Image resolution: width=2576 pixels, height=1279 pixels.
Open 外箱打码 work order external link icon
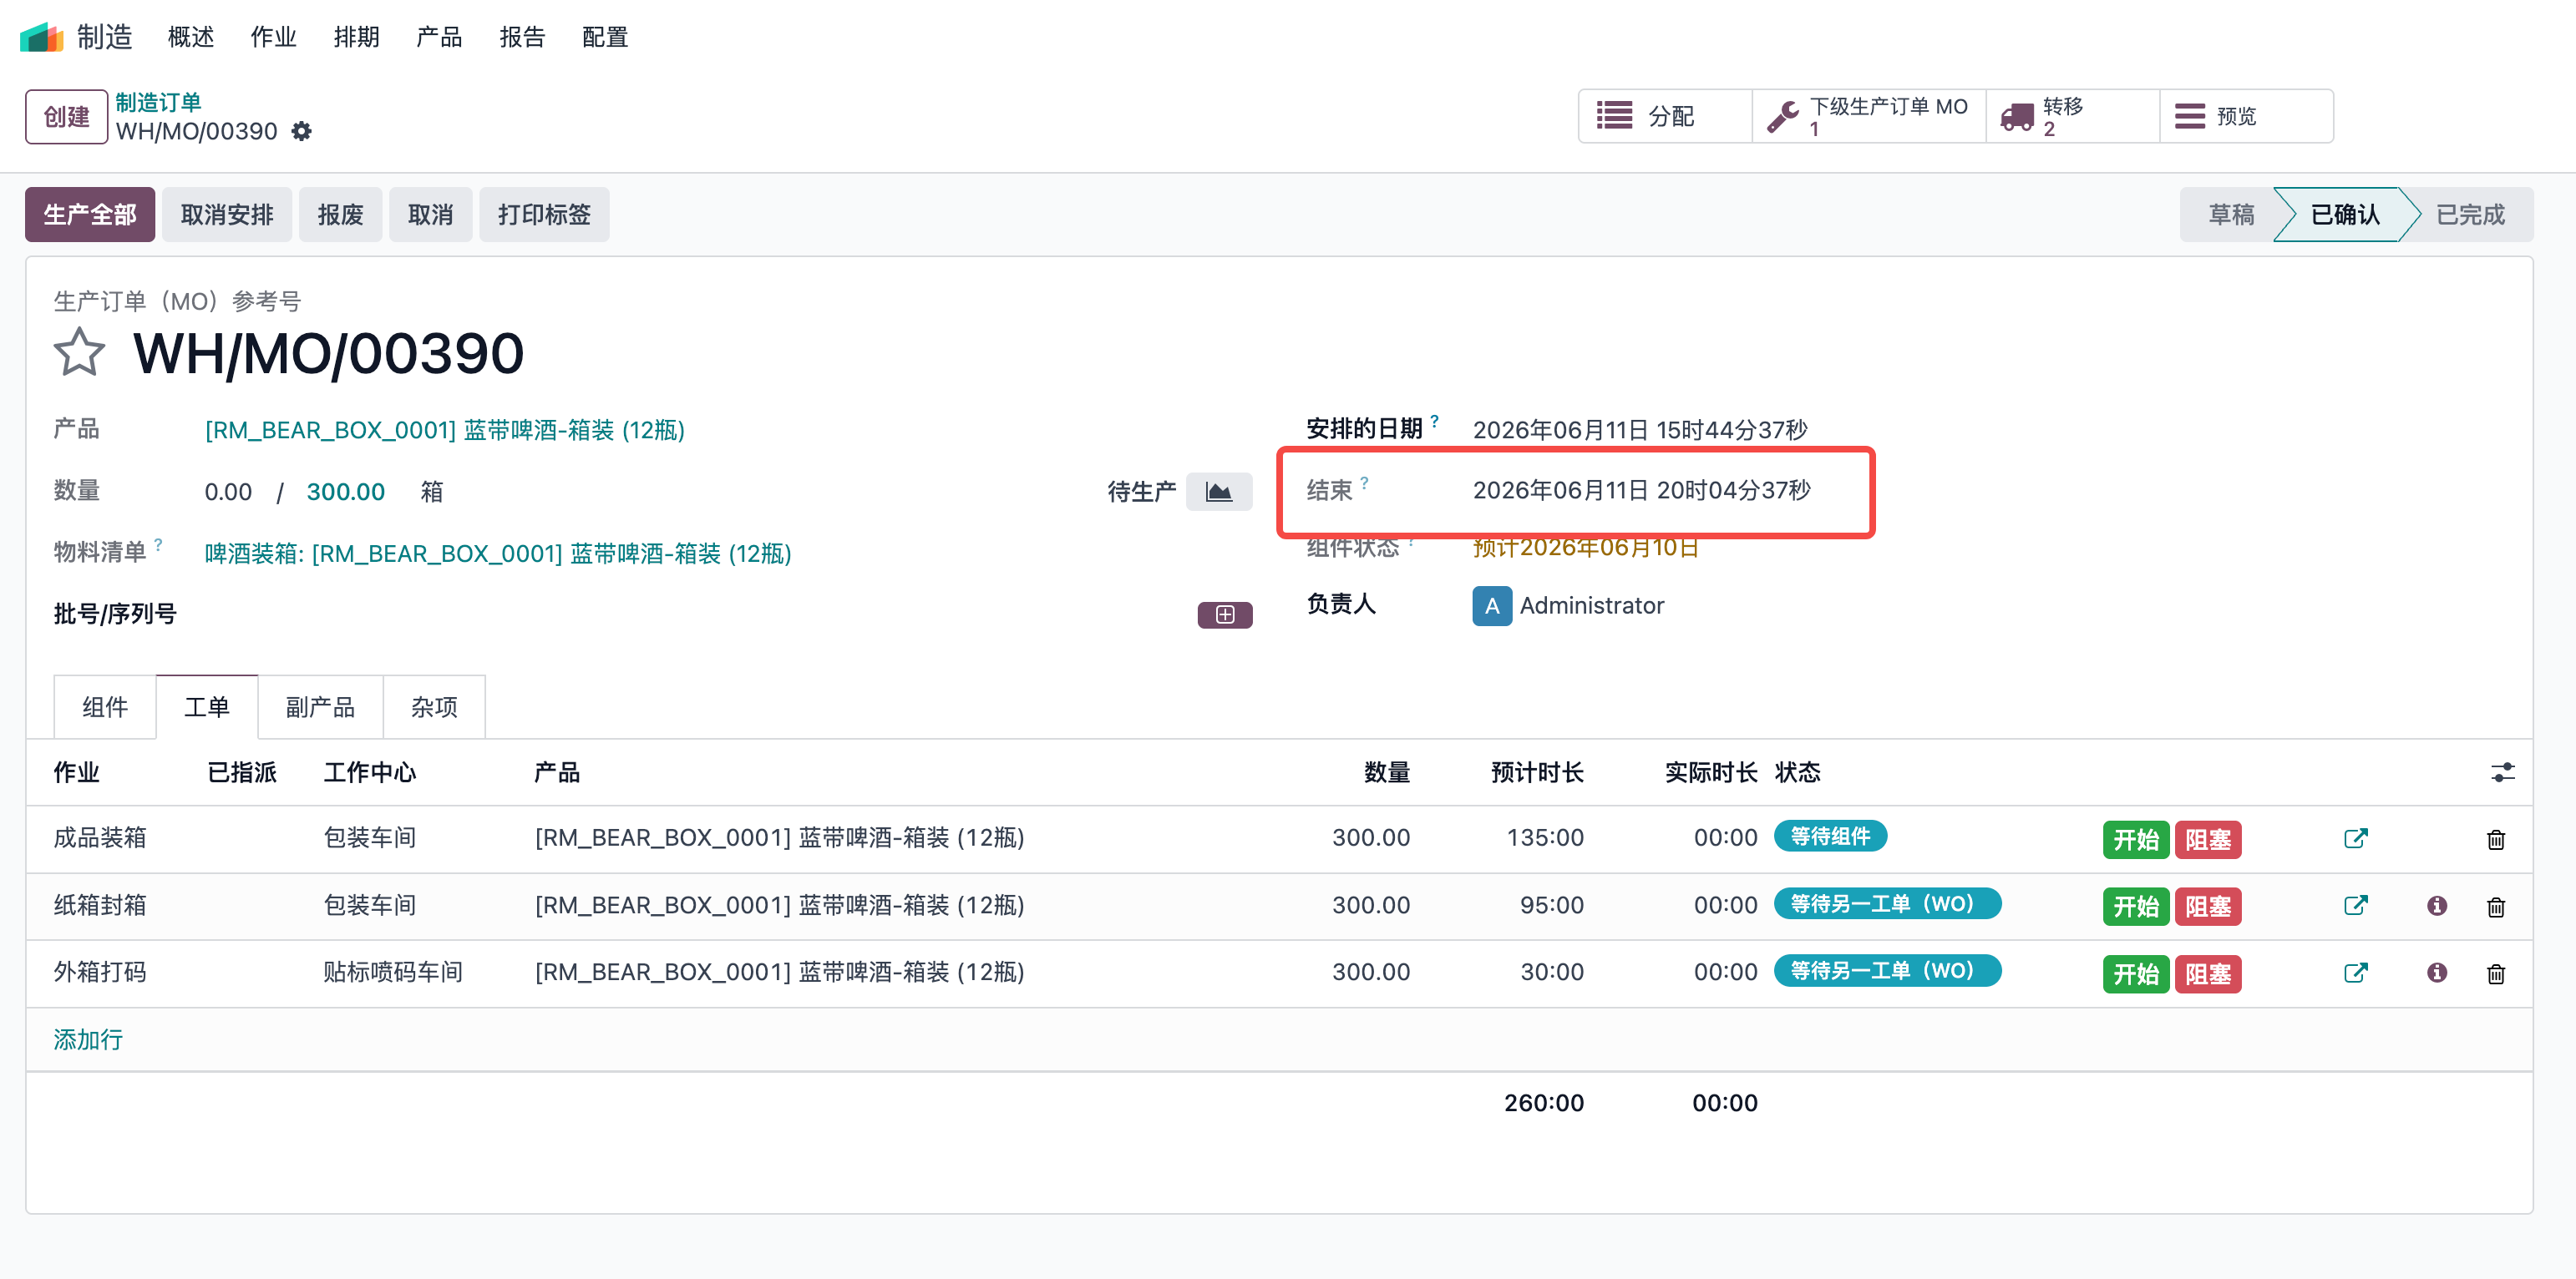(2355, 973)
